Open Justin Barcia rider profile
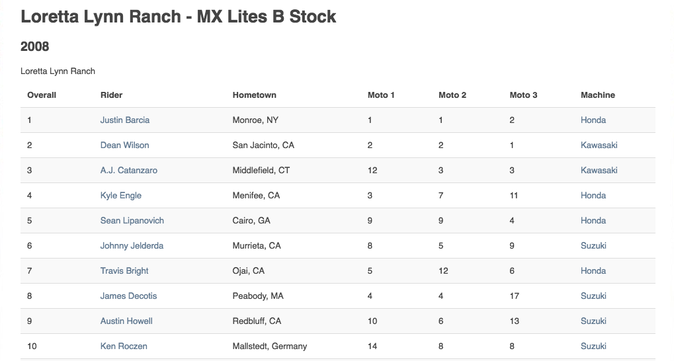Screen dimensions: 674x361 [x=124, y=120]
